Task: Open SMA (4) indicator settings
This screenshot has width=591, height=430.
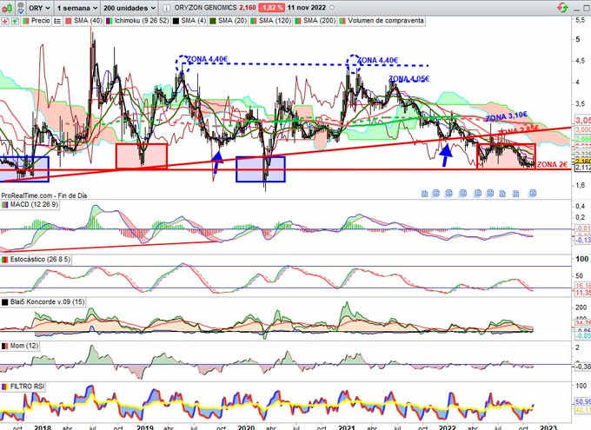Action: [x=193, y=21]
